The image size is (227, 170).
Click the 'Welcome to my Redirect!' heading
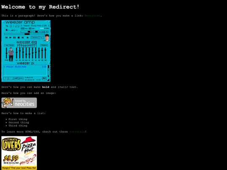[40, 7]
